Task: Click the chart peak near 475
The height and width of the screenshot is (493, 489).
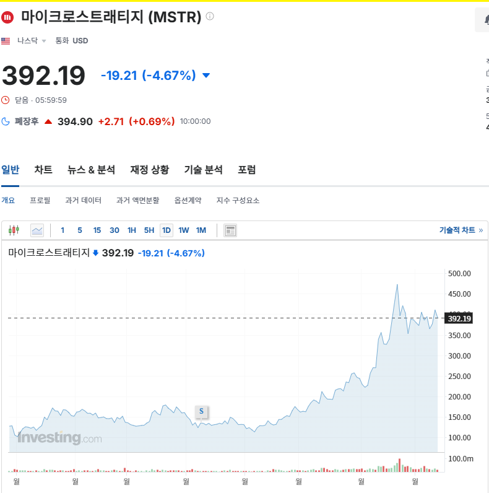Action: [397, 285]
